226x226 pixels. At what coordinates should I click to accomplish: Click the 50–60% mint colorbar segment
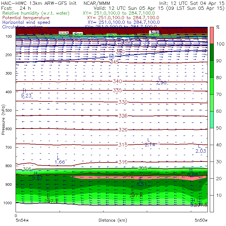212,120
